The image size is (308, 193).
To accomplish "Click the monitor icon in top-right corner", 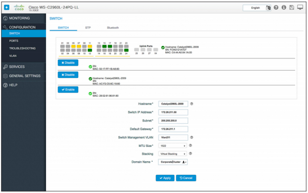I will (300, 8).
